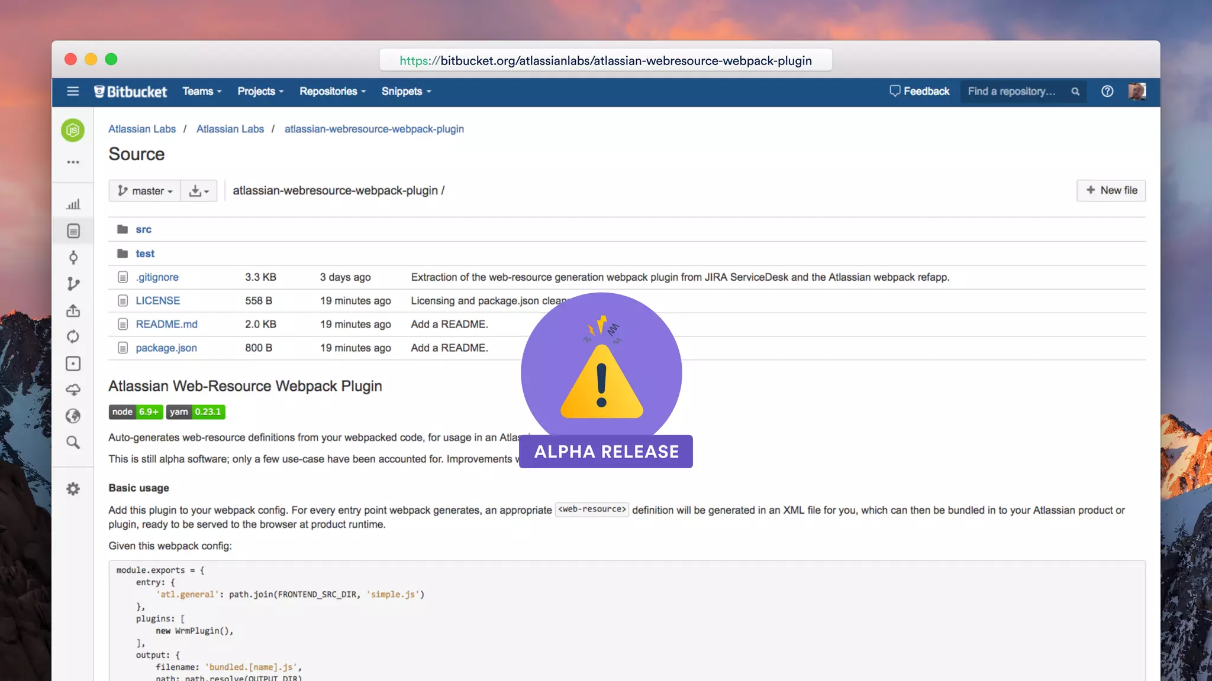Open the master branch dropdown

point(145,191)
